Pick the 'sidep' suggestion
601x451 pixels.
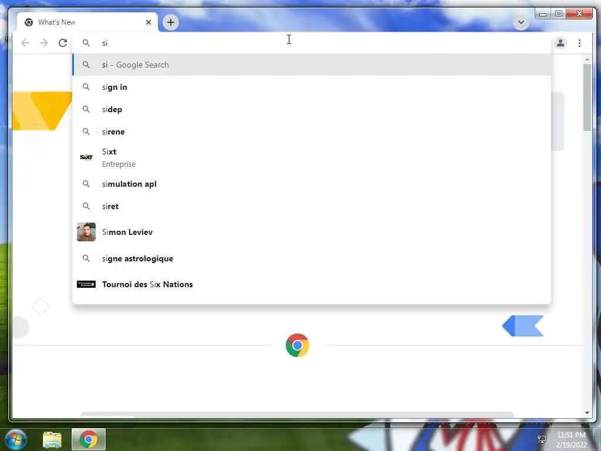pyautogui.click(x=312, y=109)
